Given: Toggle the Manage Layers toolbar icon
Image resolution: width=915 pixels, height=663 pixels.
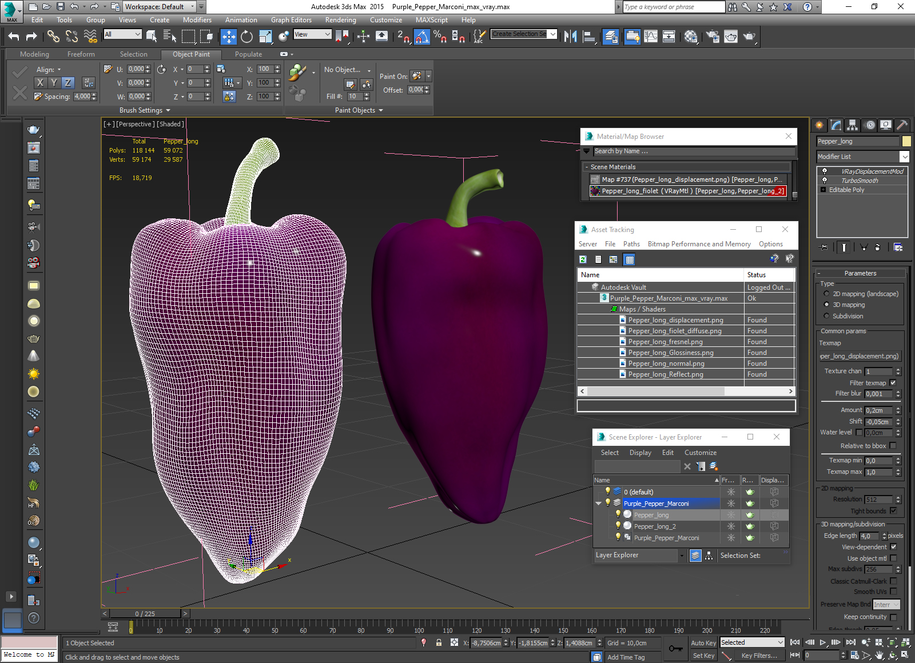Looking at the screenshot, I should [610, 37].
